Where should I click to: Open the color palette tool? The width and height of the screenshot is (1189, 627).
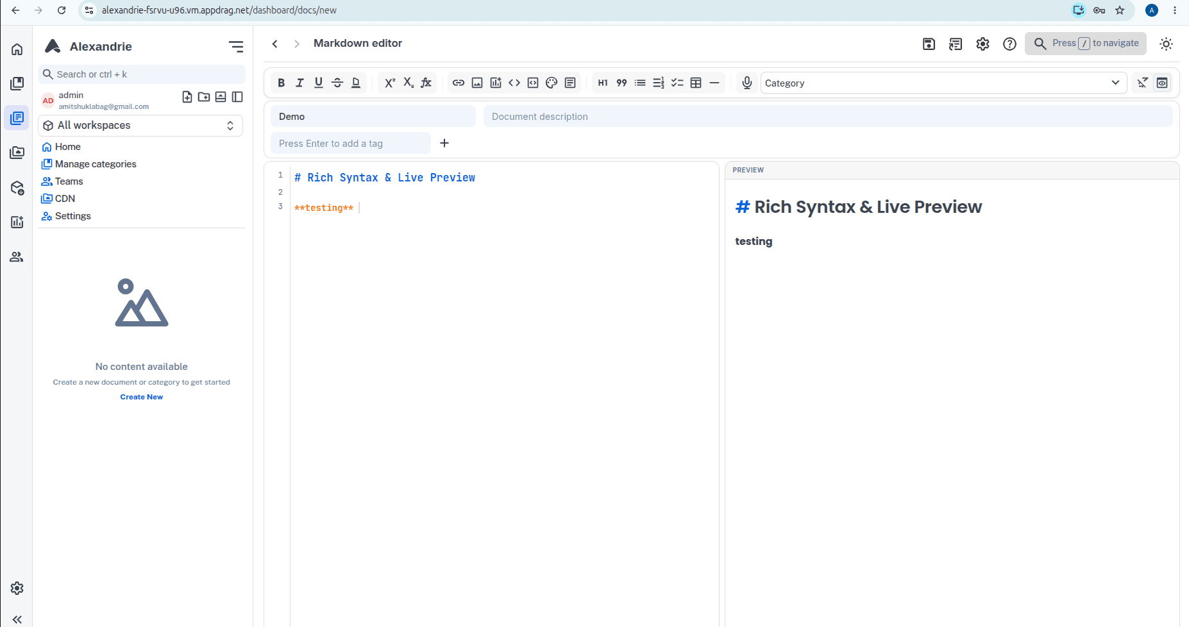pos(552,83)
